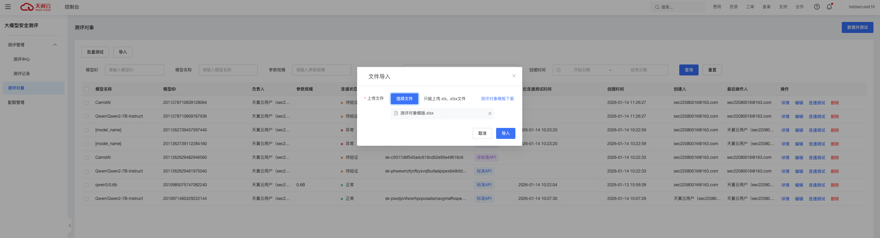This screenshot has width=880, height=238.
Task: Check the qwen3:0.6b row checkbox
Action: pyautogui.click(x=86, y=185)
